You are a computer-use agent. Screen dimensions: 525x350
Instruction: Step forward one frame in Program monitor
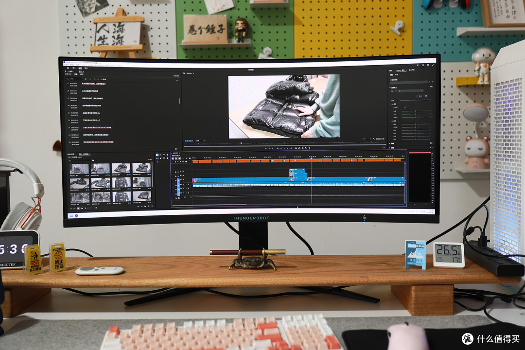coord(287,148)
